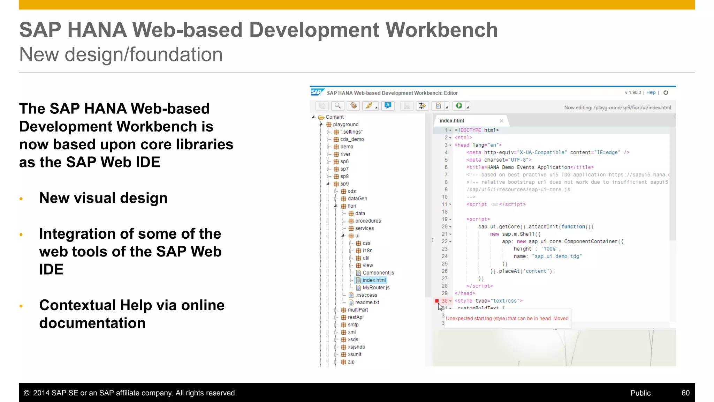Click the HANA Demo Events Application title text
This screenshot has height=402, width=714.
(529, 167)
